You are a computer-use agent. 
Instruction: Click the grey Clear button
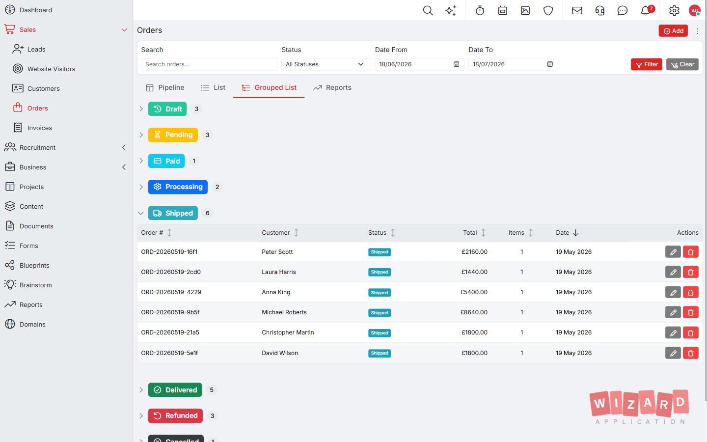682,64
